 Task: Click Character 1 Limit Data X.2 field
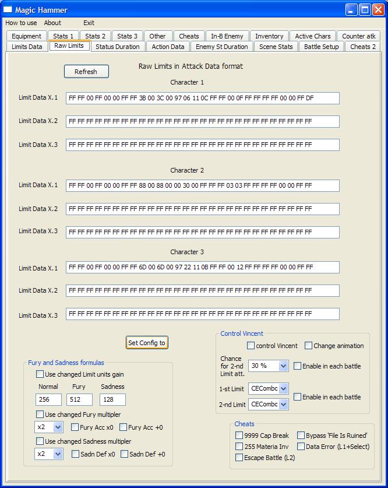click(202, 121)
